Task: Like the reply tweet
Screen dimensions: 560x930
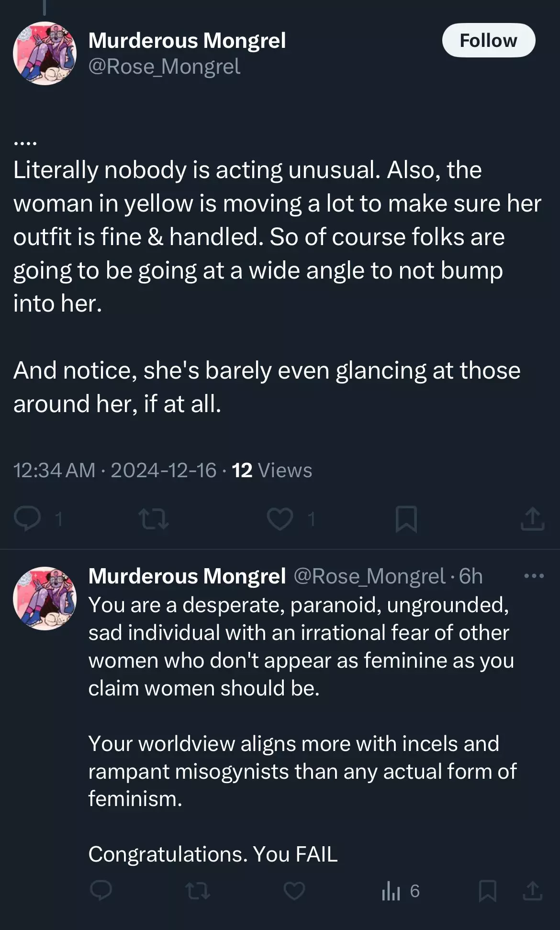Action: (x=294, y=891)
